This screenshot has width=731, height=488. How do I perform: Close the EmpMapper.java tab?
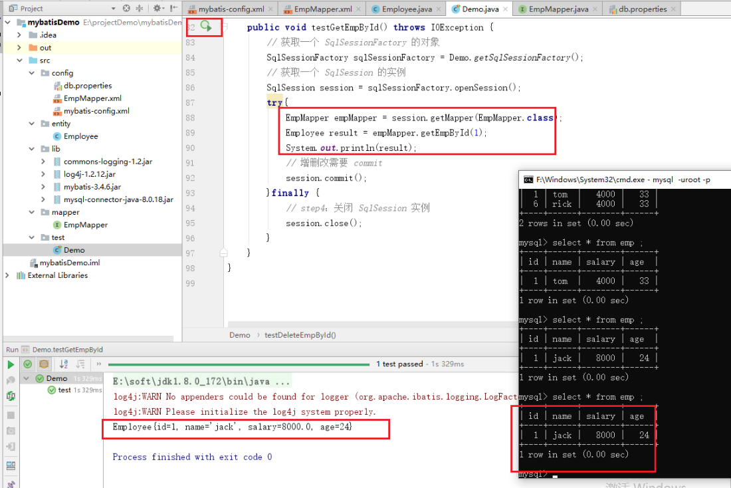[x=595, y=9]
